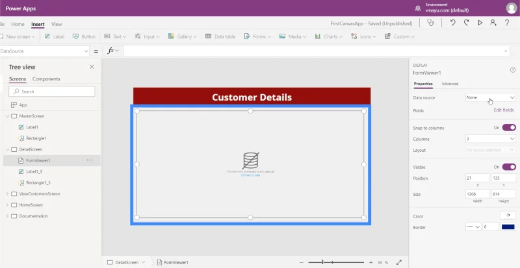Open the DataSource property selector

pyautogui.click(x=44, y=51)
